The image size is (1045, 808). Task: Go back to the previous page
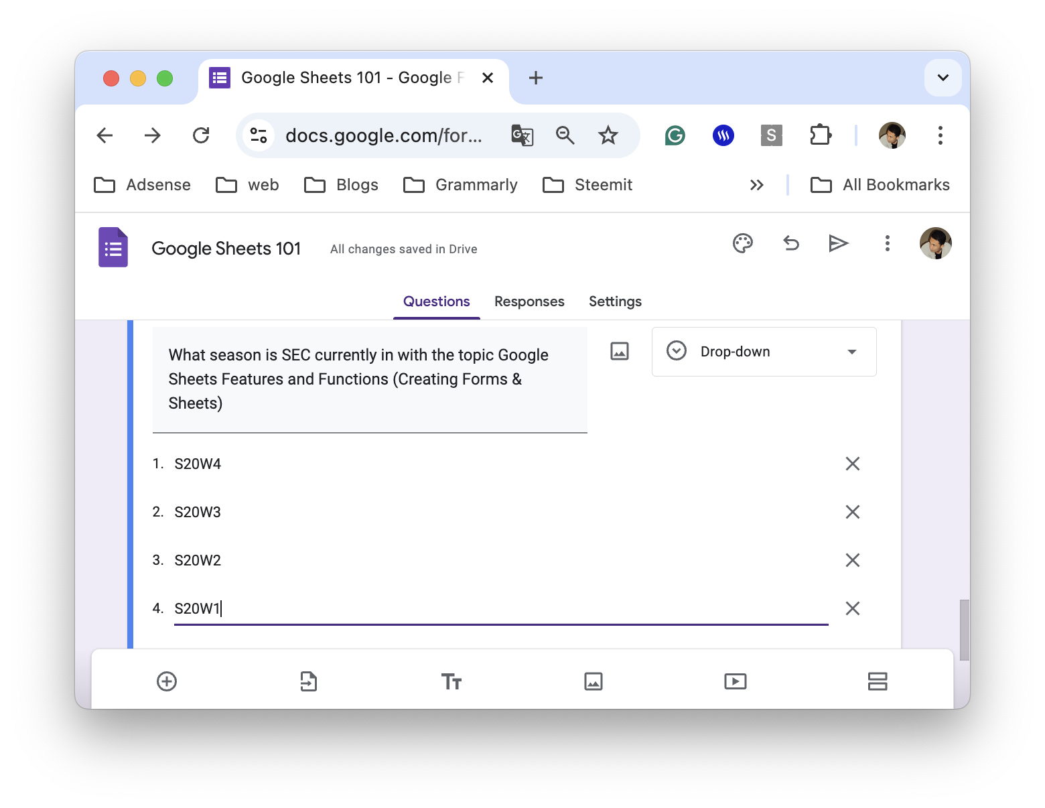click(x=105, y=135)
